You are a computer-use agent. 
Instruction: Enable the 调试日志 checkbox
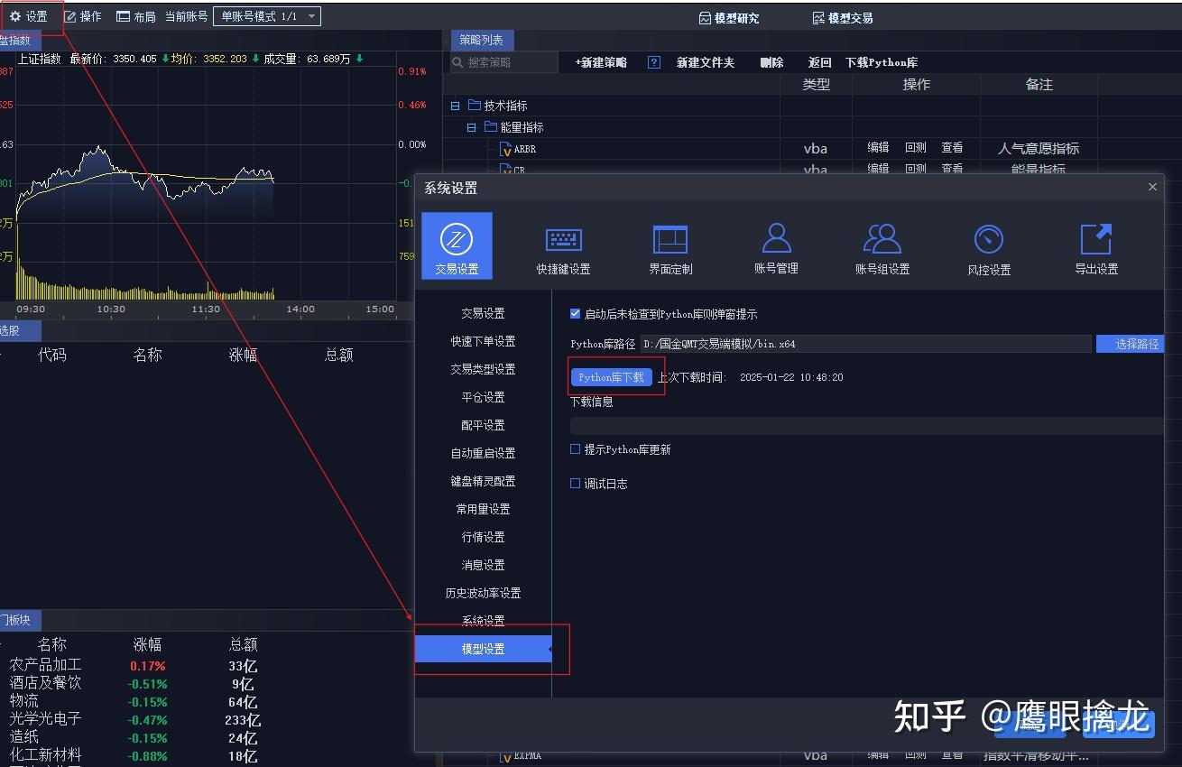point(575,485)
